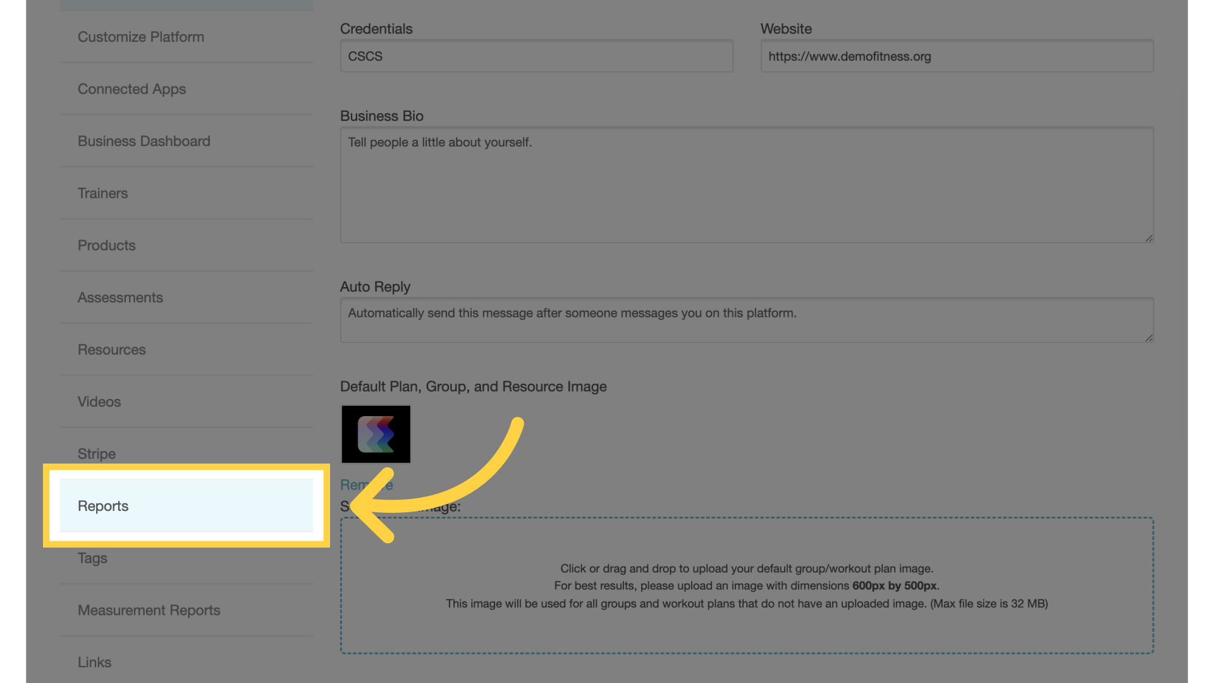Select the Credentials input field
Screen dimensions: 1214x683
pyautogui.click(x=537, y=56)
